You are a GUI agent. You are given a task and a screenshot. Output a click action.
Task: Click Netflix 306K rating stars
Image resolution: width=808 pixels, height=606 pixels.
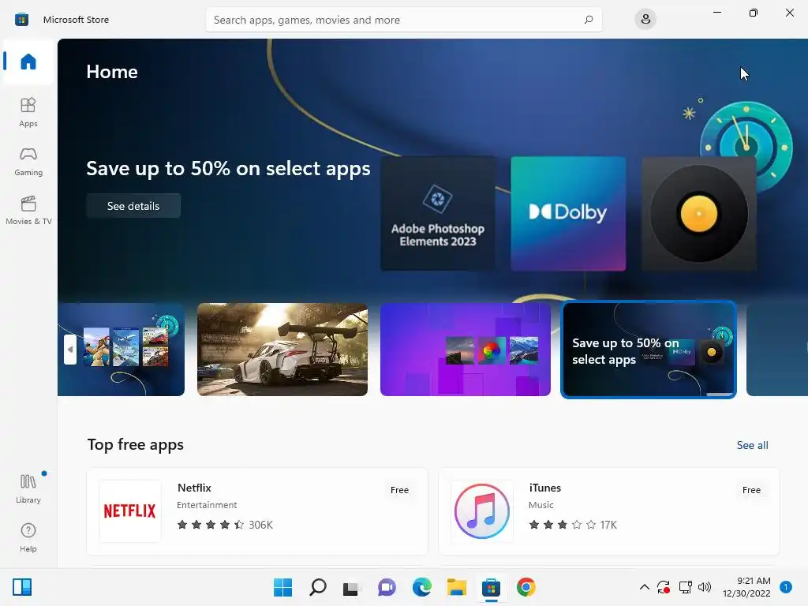[225, 525]
